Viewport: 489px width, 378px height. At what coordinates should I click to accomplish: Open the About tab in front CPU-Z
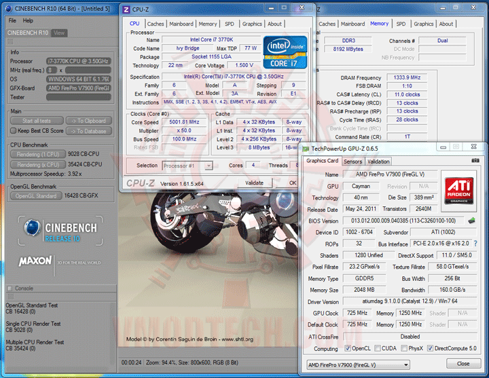click(274, 24)
